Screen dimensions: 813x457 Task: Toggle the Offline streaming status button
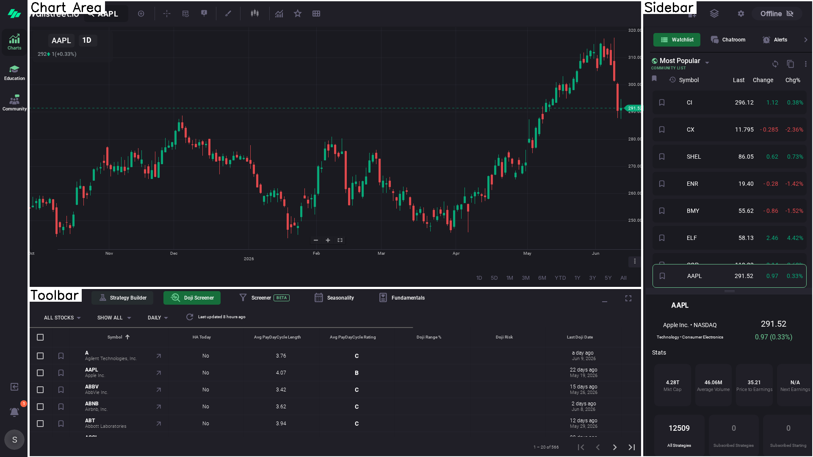coord(777,14)
